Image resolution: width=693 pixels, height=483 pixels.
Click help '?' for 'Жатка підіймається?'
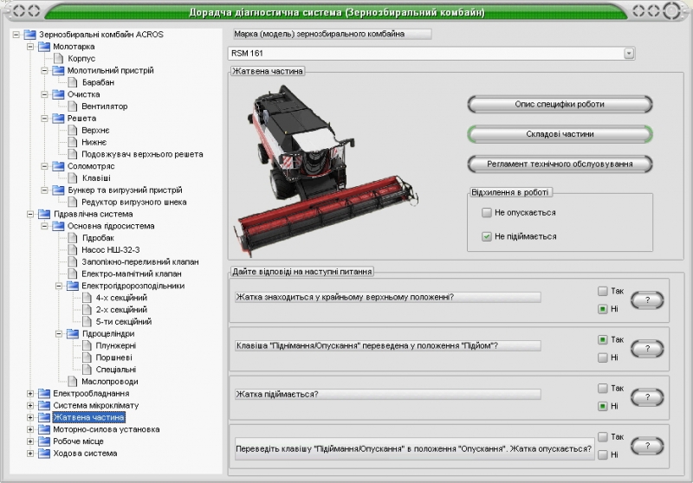tap(647, 397)
